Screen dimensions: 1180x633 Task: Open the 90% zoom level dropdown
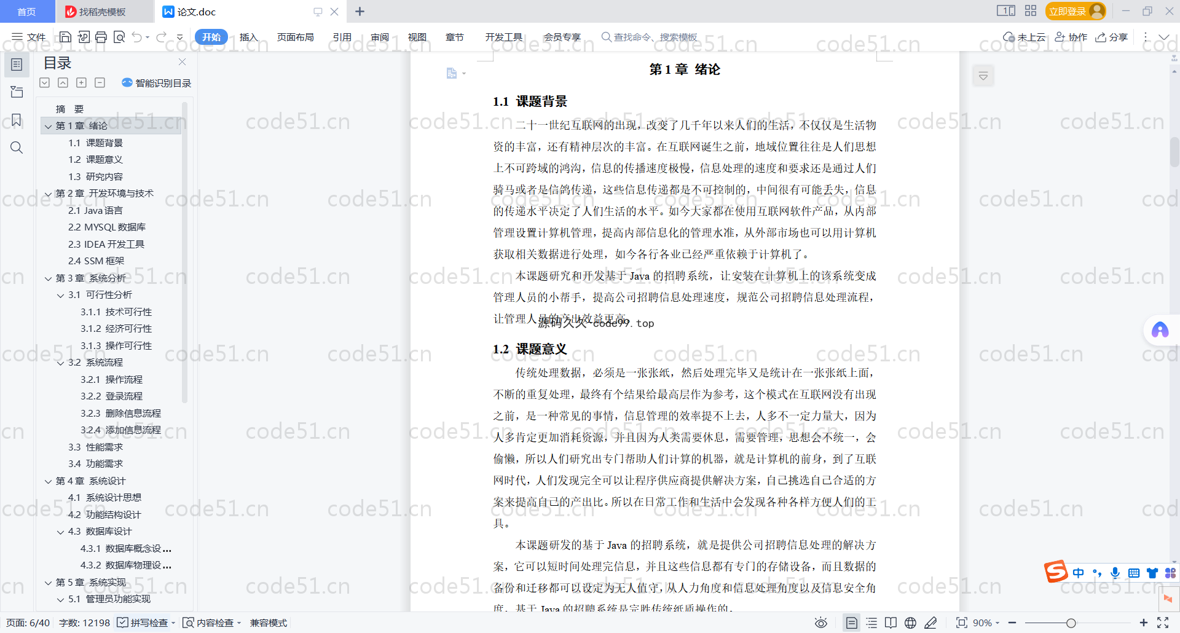pos(986,623)
